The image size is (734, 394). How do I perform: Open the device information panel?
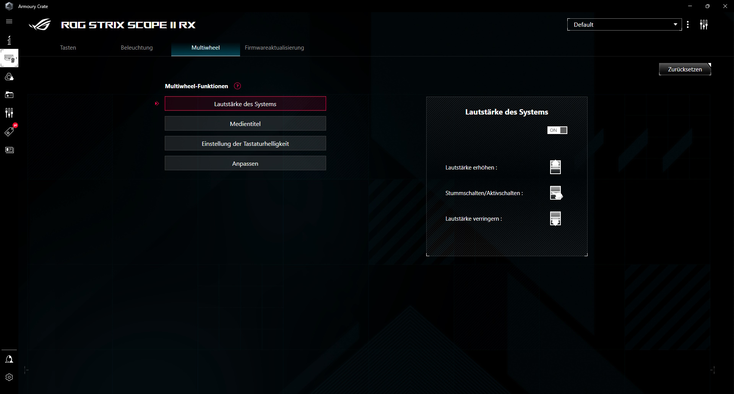pos(9,40)
